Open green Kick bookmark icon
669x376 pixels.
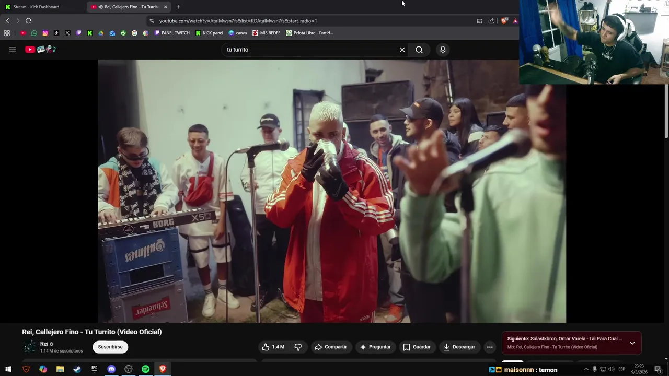pyautogui.click(x=90, y=33)
